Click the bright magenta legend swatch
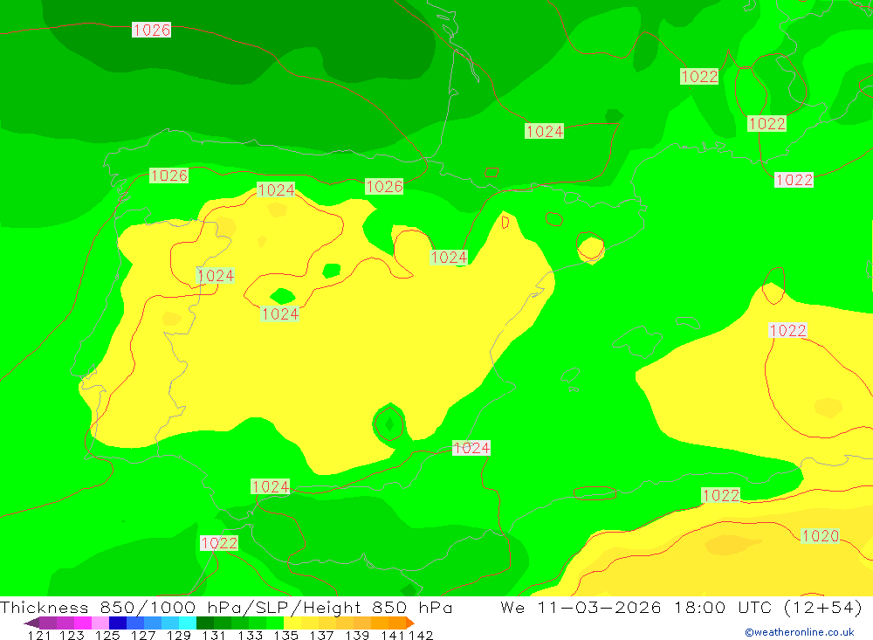The image size is (873, 640). tap(83, 623)
